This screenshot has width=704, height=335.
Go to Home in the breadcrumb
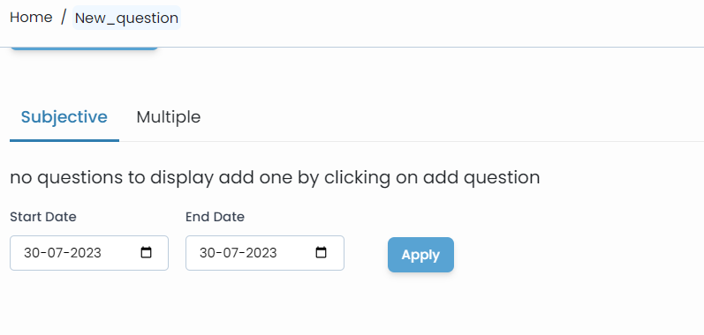[31, 18]
